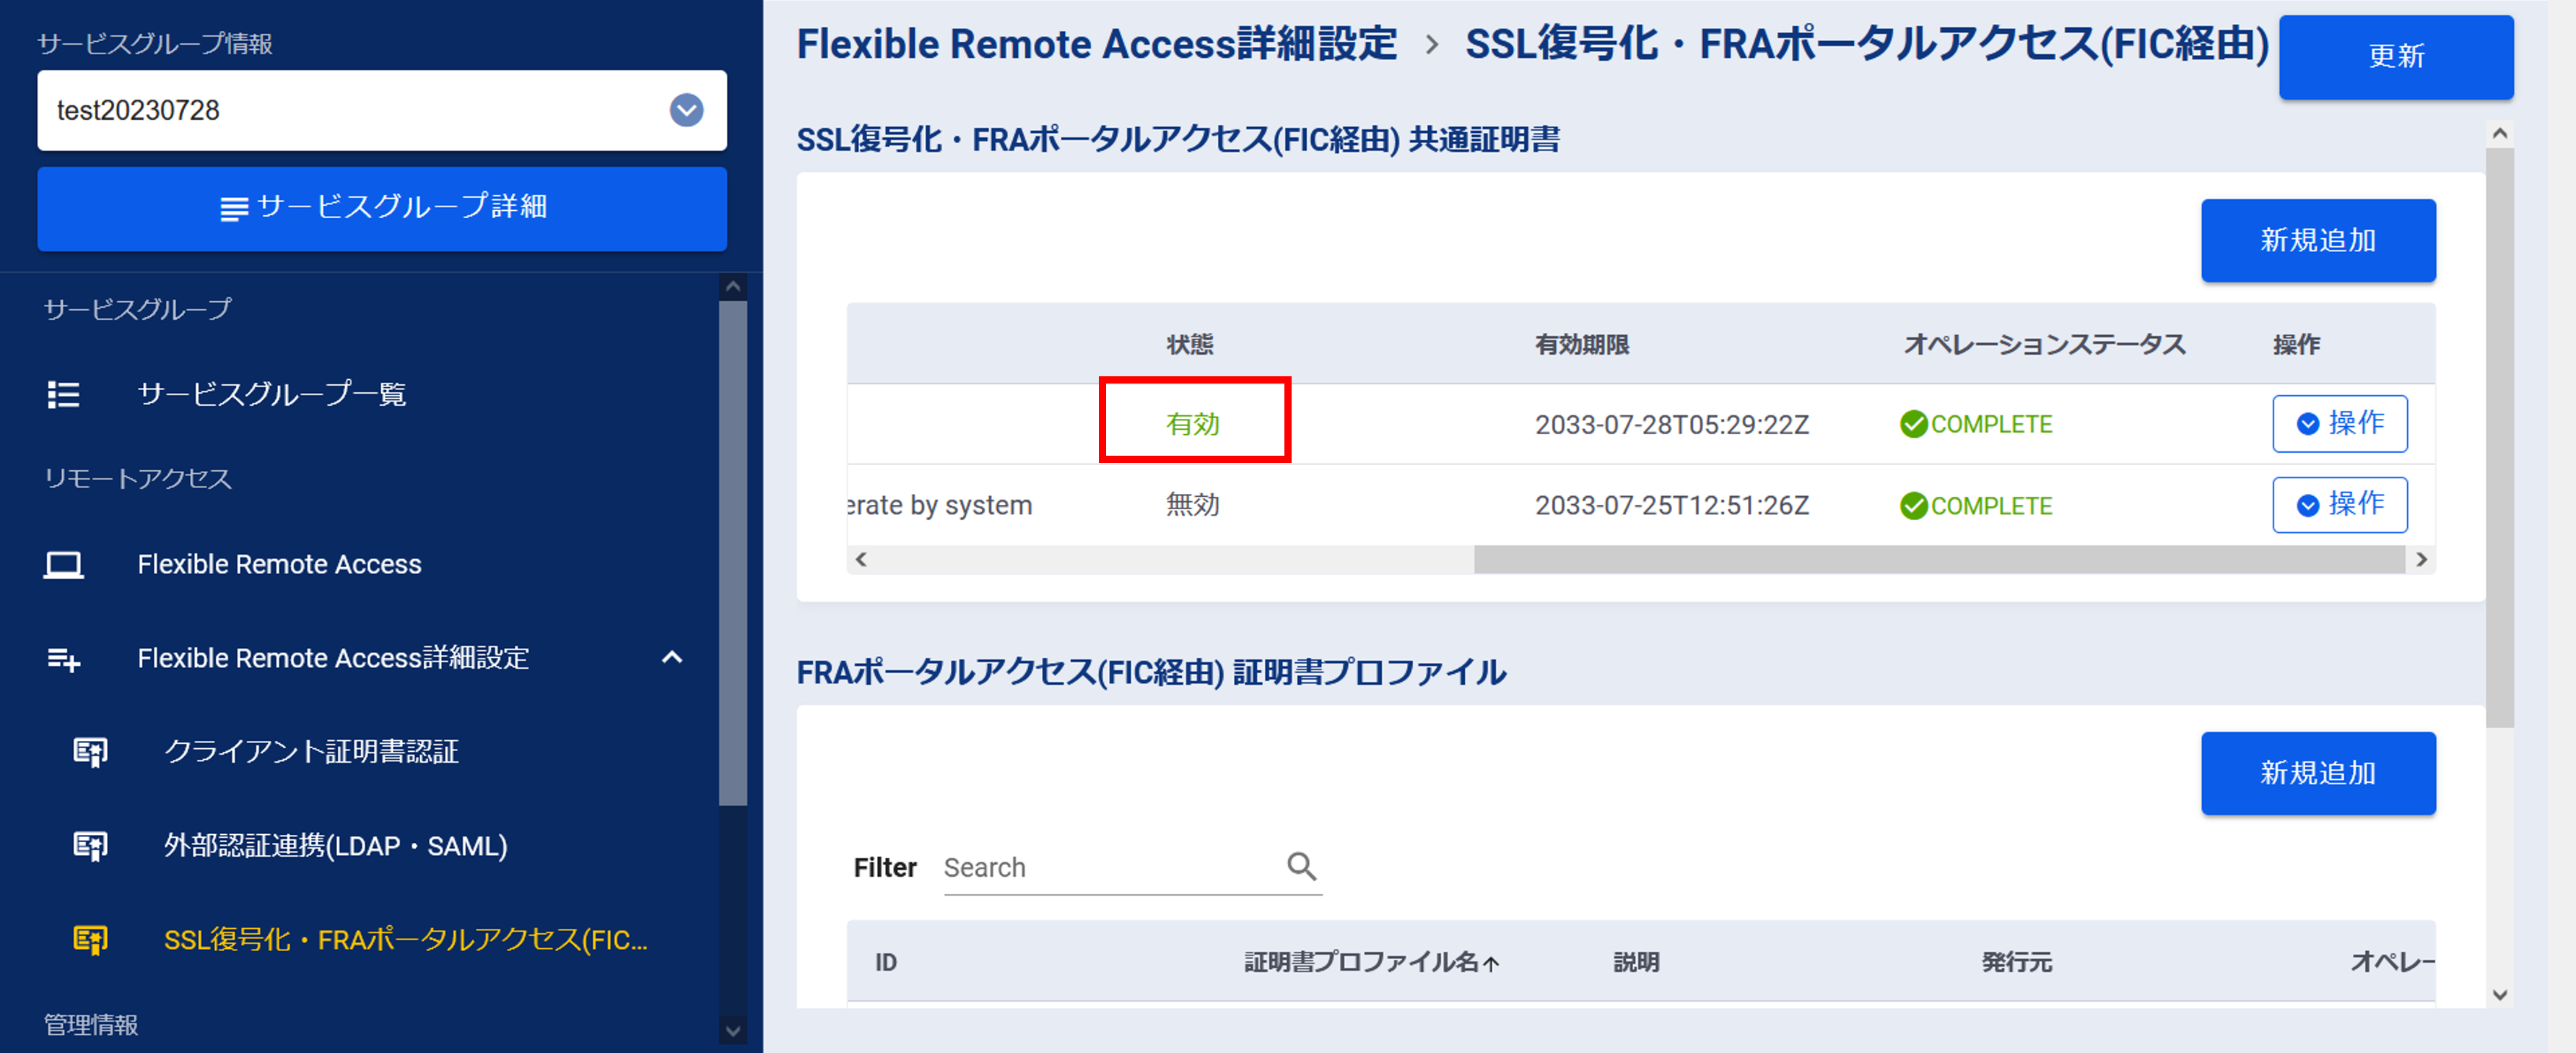Click the first row COMPLETE checkmark icon
The width and height of the screenshot is (2576, 1053).
[1913, 424]
